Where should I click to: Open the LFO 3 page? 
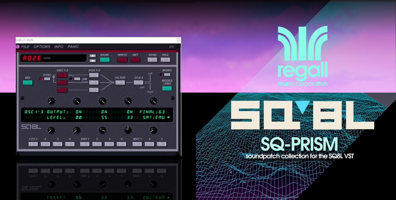[58, 144]
